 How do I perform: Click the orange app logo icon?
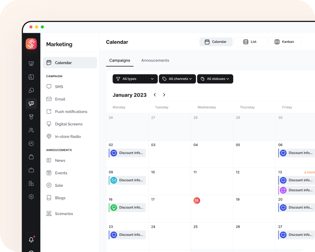(x=31, y=44)
